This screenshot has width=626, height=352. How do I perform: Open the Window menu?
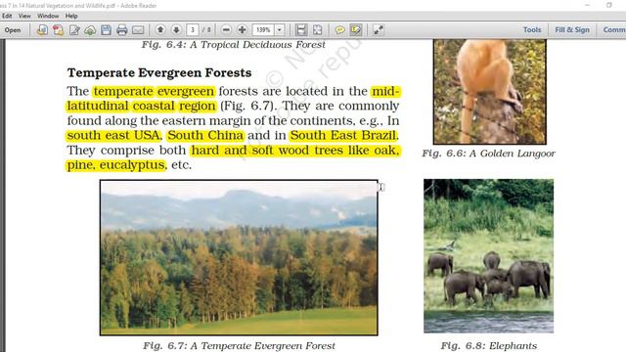click(x=48, y=16)
